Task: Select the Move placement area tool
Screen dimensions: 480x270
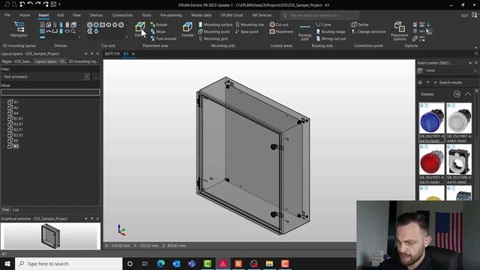Action: tap(158, 31)
